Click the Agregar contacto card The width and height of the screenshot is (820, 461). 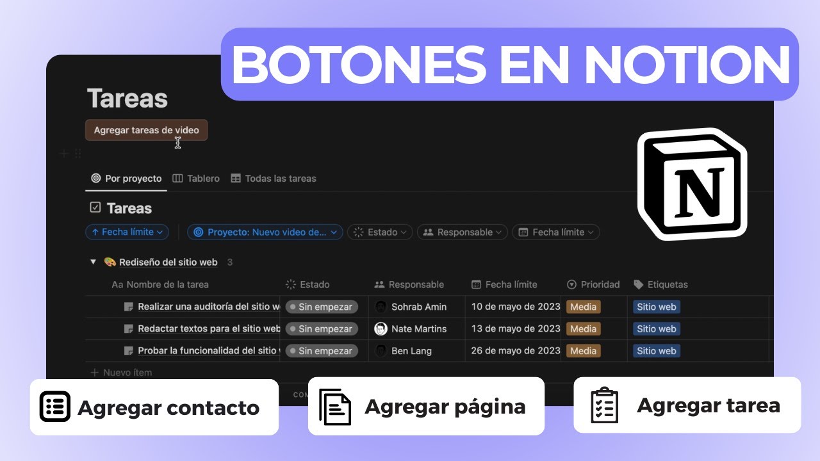point(154,407)
